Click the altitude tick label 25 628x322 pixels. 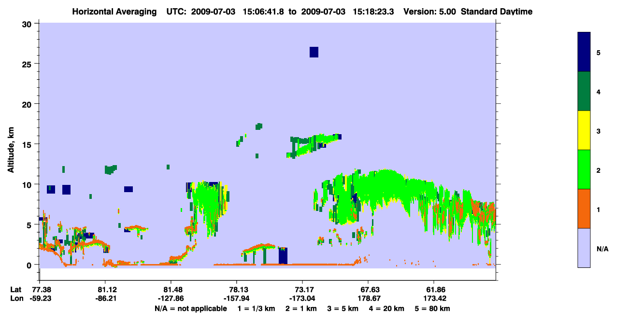pos(28,64)
